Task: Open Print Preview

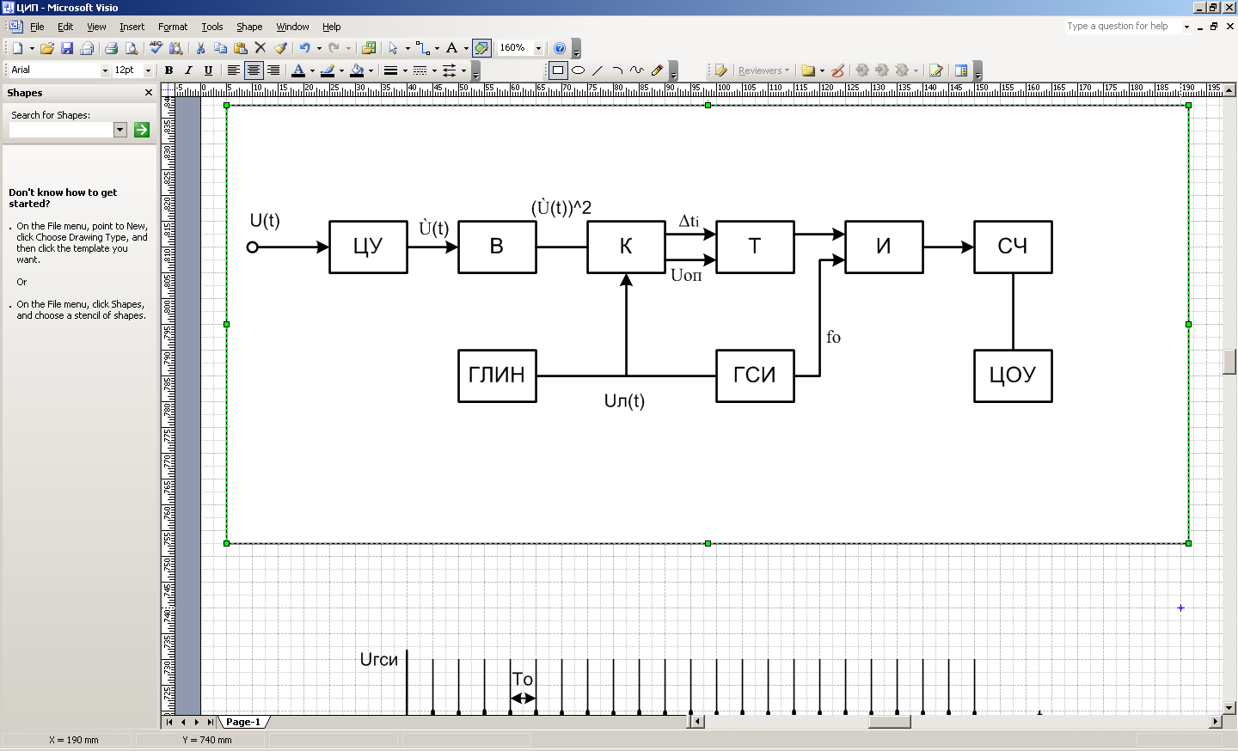Action: (131, 48)
